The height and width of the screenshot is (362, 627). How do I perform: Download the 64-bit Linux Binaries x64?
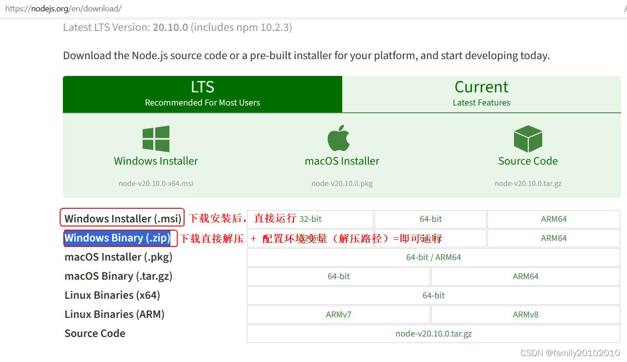click(x=433, y=295)
